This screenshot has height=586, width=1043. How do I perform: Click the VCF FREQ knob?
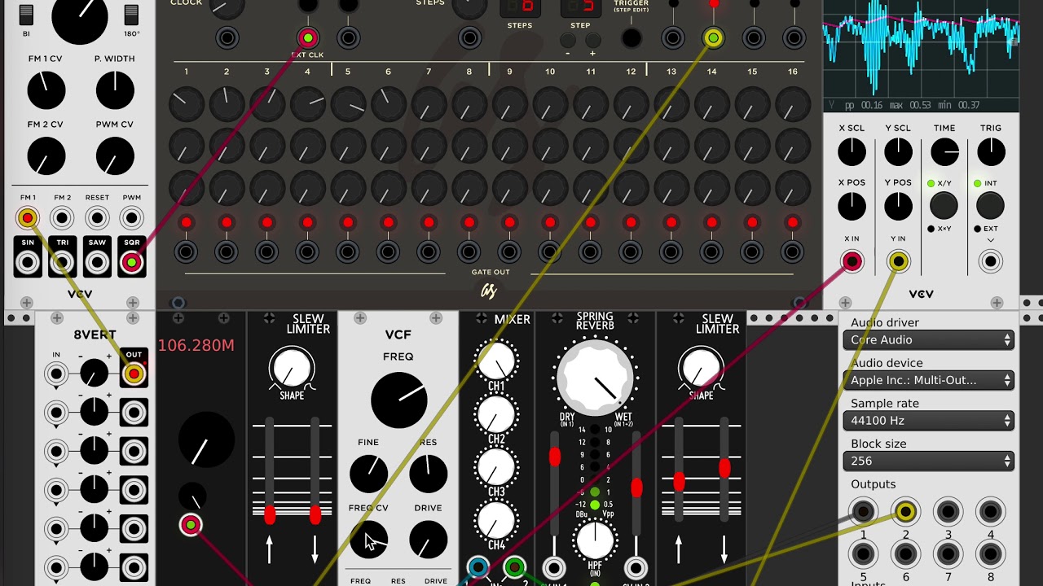[x=398, y=400]
